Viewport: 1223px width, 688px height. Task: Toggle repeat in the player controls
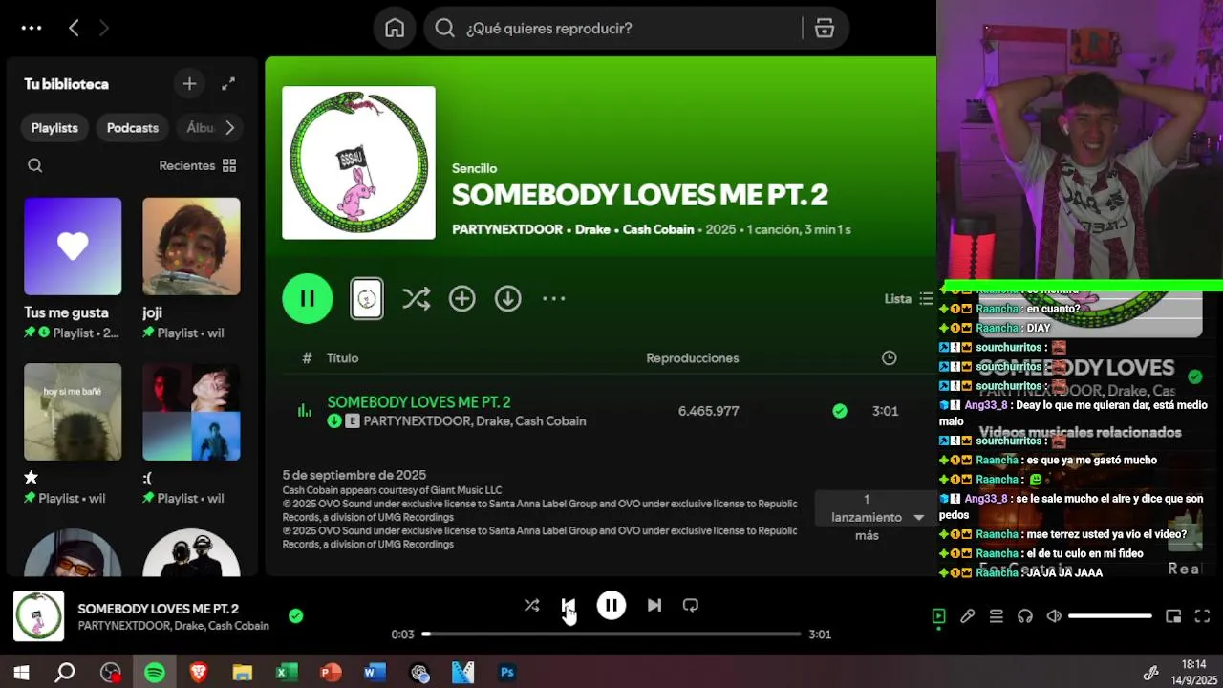691,605
